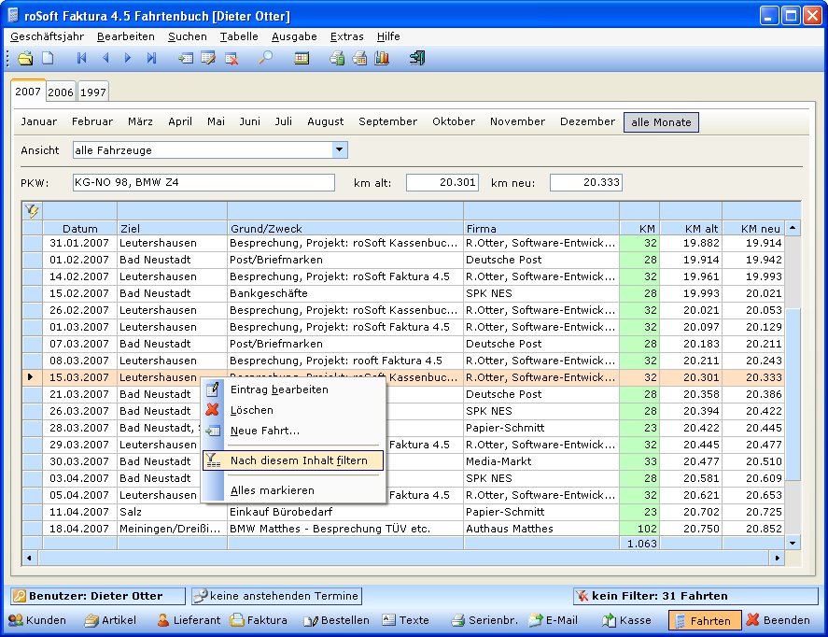
Task: Select the month Oktober filter
Action: pyautogui.click(x=453, y=122)
